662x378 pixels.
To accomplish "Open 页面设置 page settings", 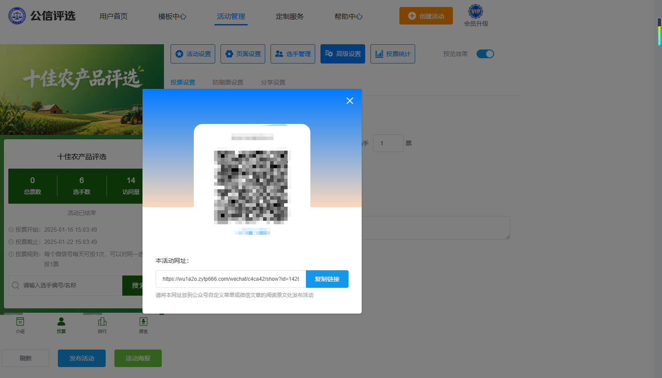I will [x=243, y=54].
